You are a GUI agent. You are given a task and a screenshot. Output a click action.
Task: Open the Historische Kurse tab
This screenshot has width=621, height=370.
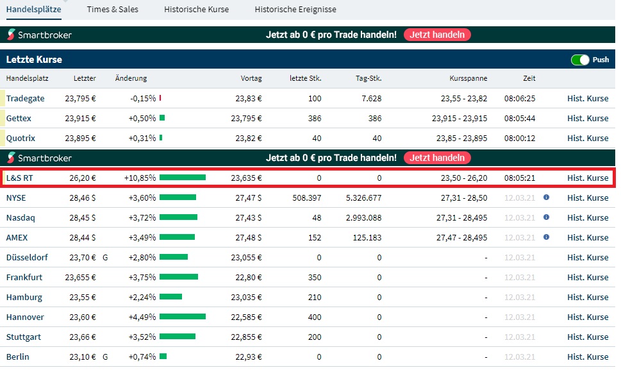(196, 10)
